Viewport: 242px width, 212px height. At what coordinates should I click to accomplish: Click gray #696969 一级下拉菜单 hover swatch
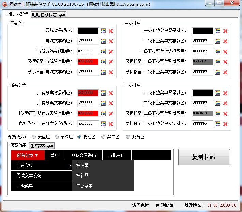[202, 61]
